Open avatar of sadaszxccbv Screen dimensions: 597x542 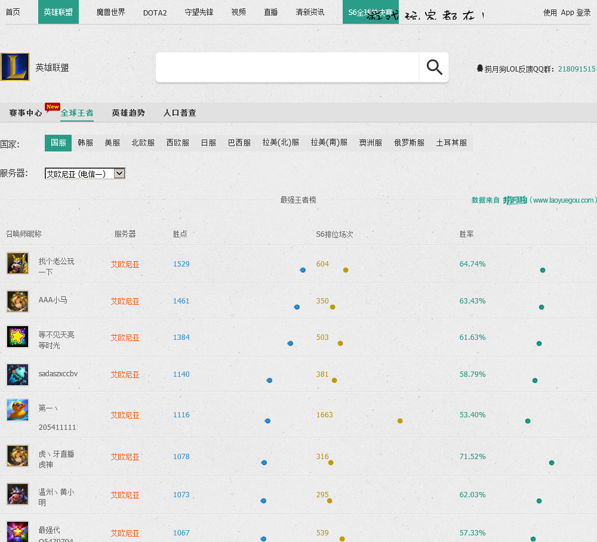click(x=17, y=374)
